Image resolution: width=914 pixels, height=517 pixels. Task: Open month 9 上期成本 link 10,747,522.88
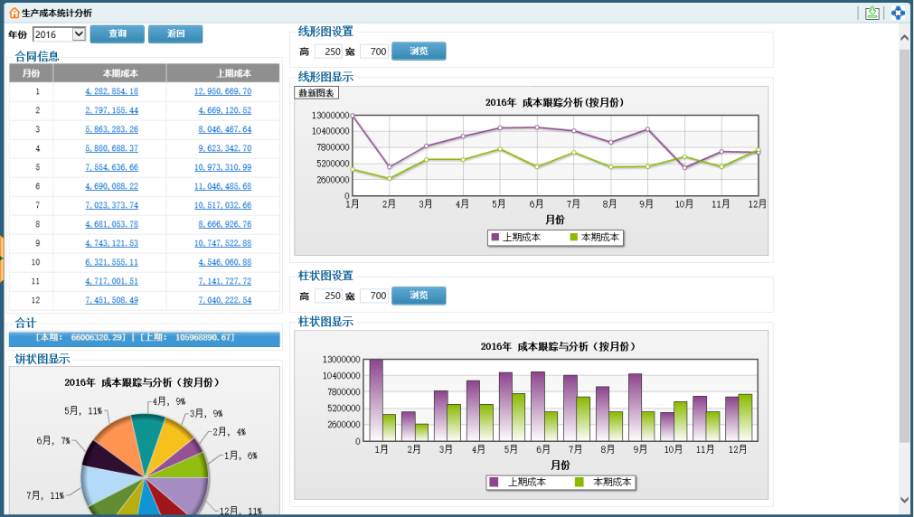(x=222, y=243)
